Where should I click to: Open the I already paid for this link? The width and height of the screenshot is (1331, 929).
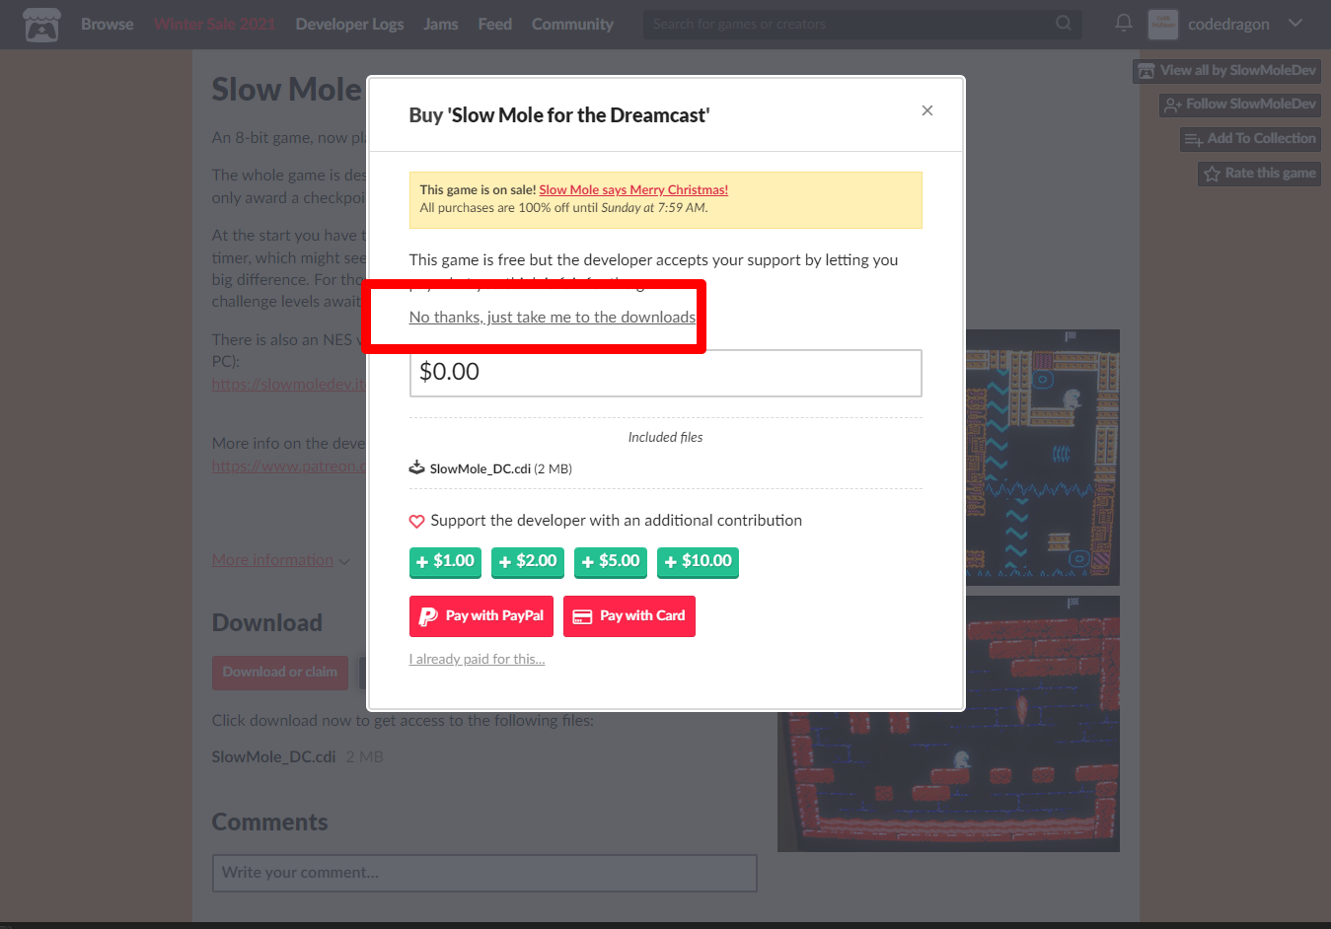point(477,659)
